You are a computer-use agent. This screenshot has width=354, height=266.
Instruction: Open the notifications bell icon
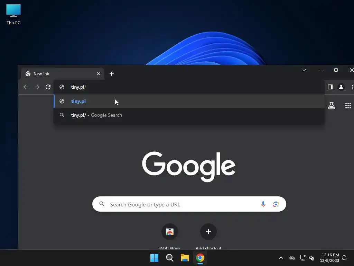[344, 258]
